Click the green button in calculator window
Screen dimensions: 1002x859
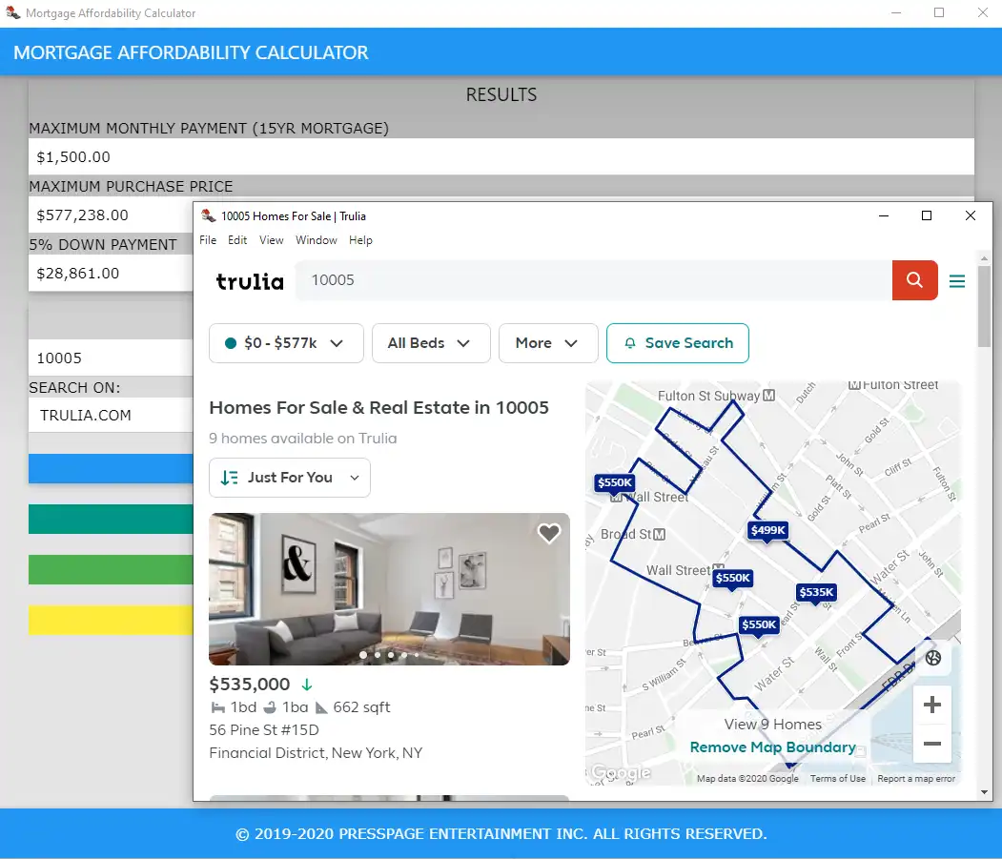tap(111, 569)
